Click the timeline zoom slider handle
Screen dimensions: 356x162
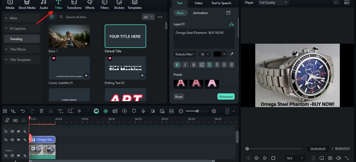click(197, 111)
